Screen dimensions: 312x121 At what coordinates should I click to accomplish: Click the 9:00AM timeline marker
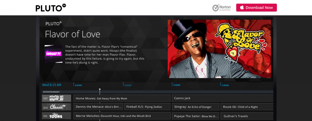[x=177, y=85]
